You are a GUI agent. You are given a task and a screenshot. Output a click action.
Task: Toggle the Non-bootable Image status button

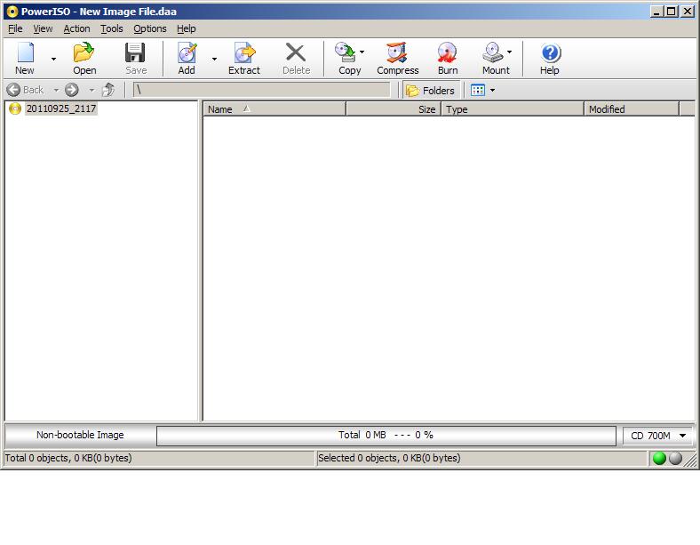(x=80, y=436)
